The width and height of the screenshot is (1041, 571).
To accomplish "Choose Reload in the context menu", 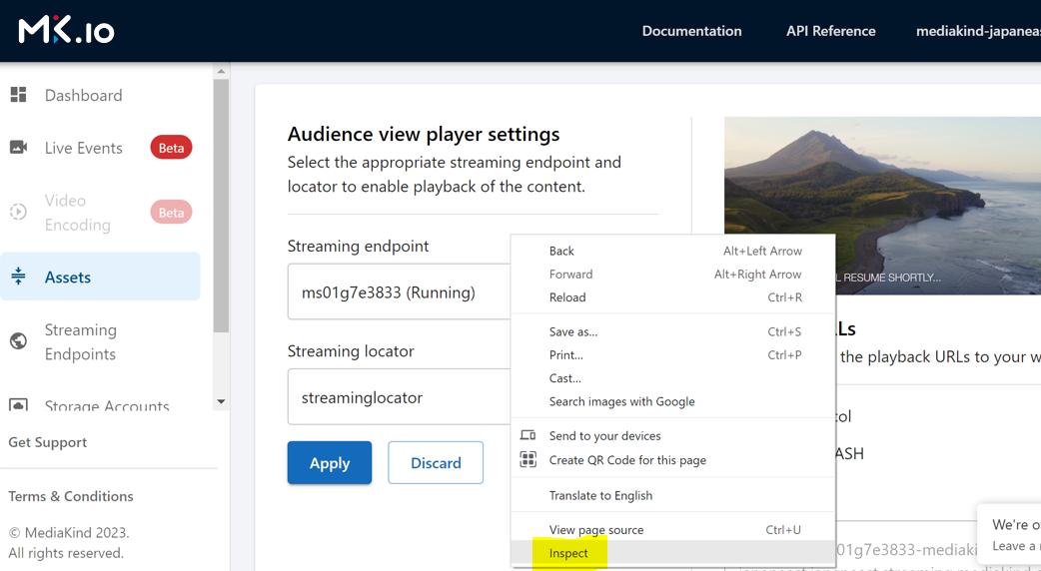I will 672,297.
